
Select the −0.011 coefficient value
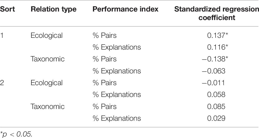point(214,83)
